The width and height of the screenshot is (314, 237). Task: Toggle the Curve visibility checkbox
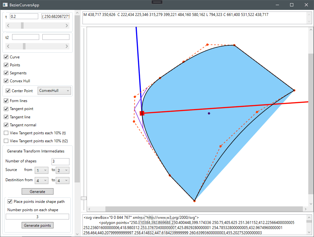click(x=6, y=57)
